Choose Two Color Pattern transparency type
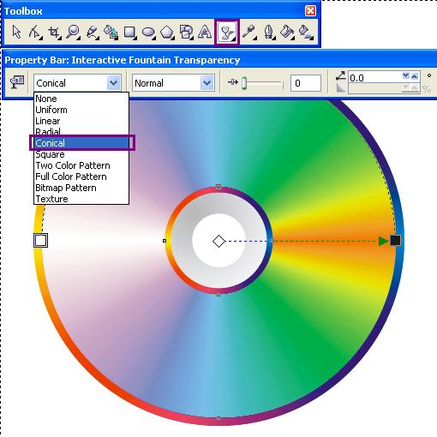 coord(81,165)
